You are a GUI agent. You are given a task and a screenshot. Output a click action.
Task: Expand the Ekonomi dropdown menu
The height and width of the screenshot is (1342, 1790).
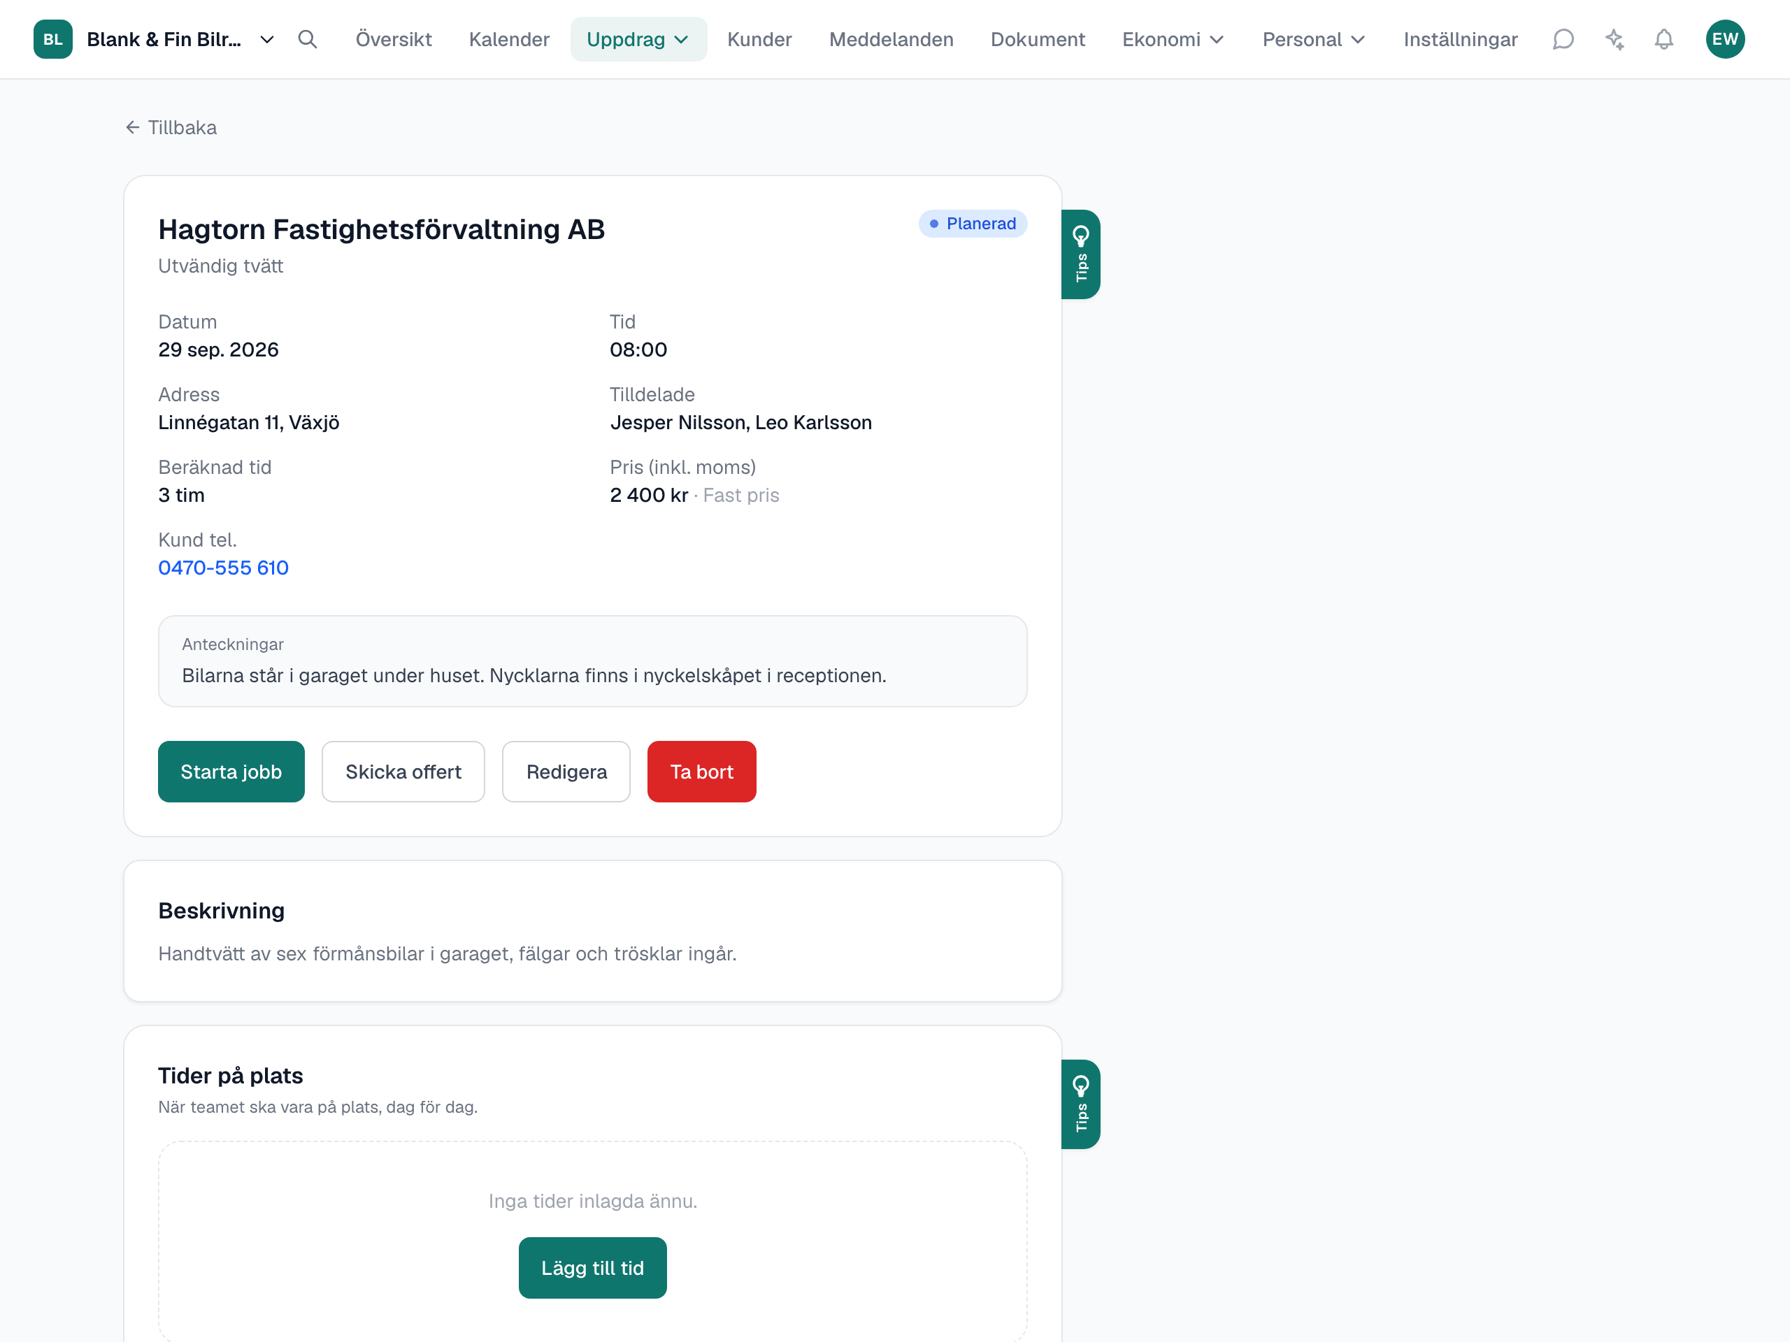(x=1173, y=39)
